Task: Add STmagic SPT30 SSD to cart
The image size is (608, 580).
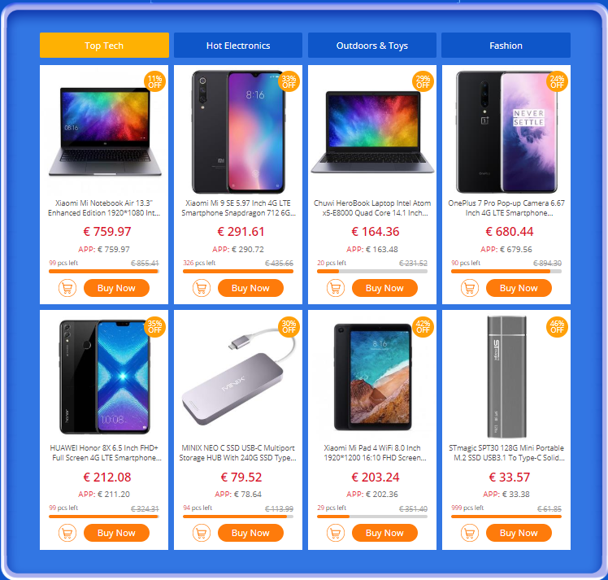Action: tap(470, 533)
